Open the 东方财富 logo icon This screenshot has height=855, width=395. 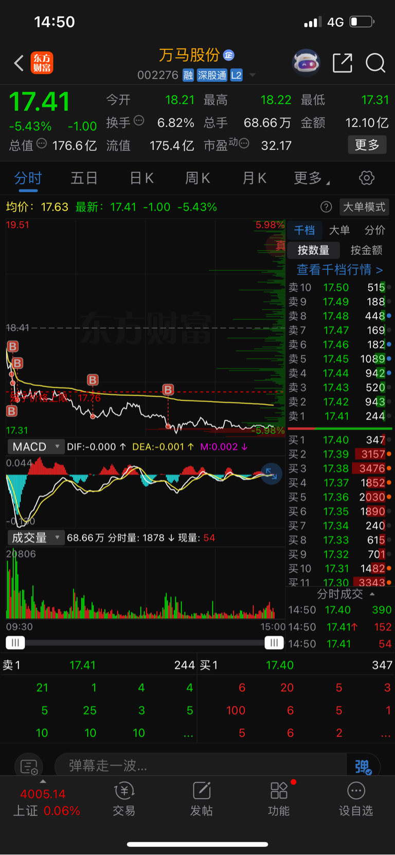point(42,63)
